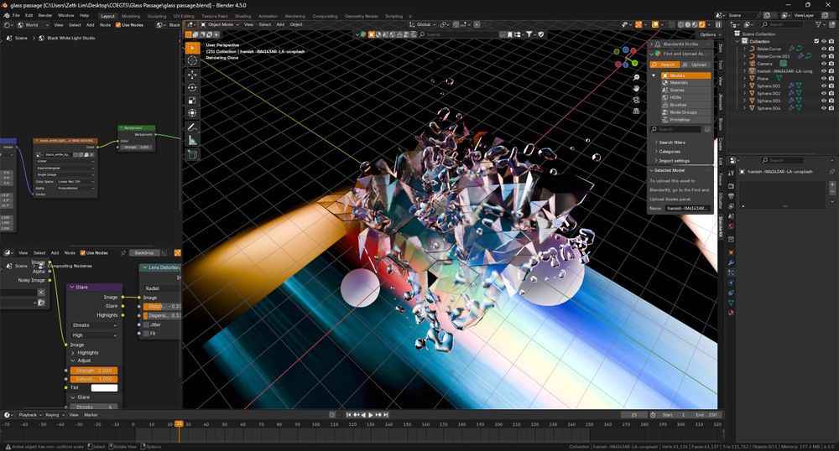Viewport: 839px width, 451px height.
Task: Switch to the Shading workspace tab
Action: pos(242,16)
